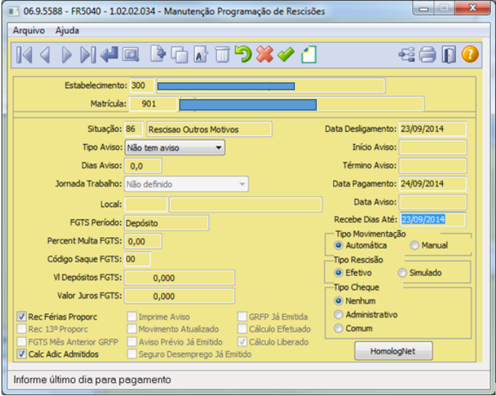Viewport: 496px width, 396px height.
Task: Close the window with X button
Action: click(x=473, y=8)
